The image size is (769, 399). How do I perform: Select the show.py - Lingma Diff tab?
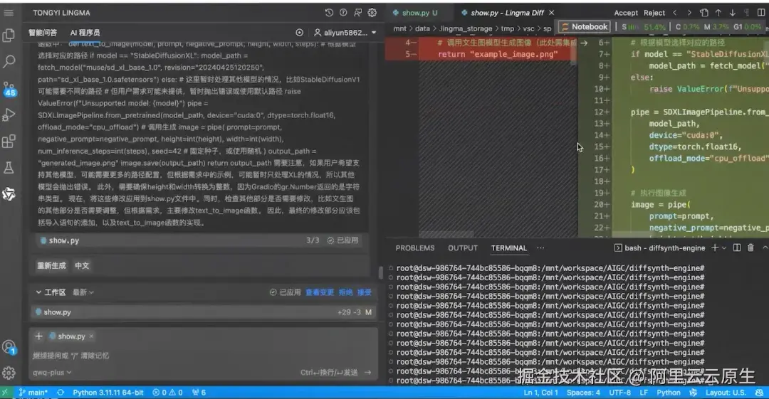pos(507,13)
